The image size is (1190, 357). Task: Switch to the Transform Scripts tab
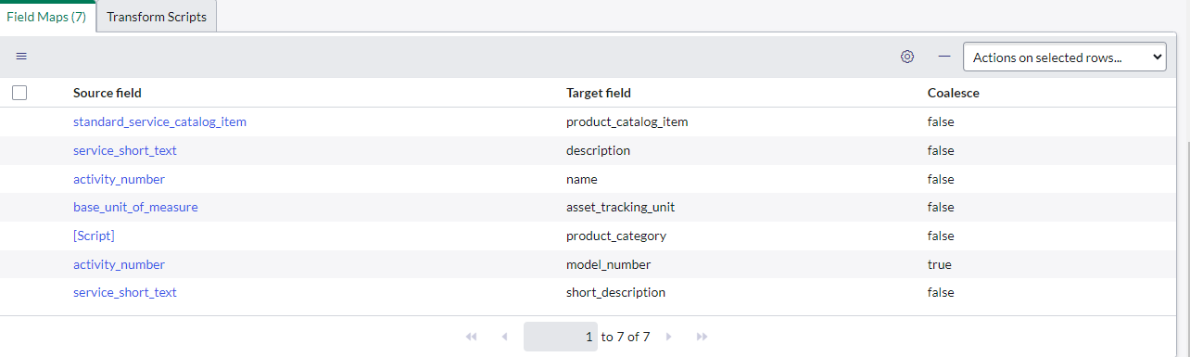157,17
